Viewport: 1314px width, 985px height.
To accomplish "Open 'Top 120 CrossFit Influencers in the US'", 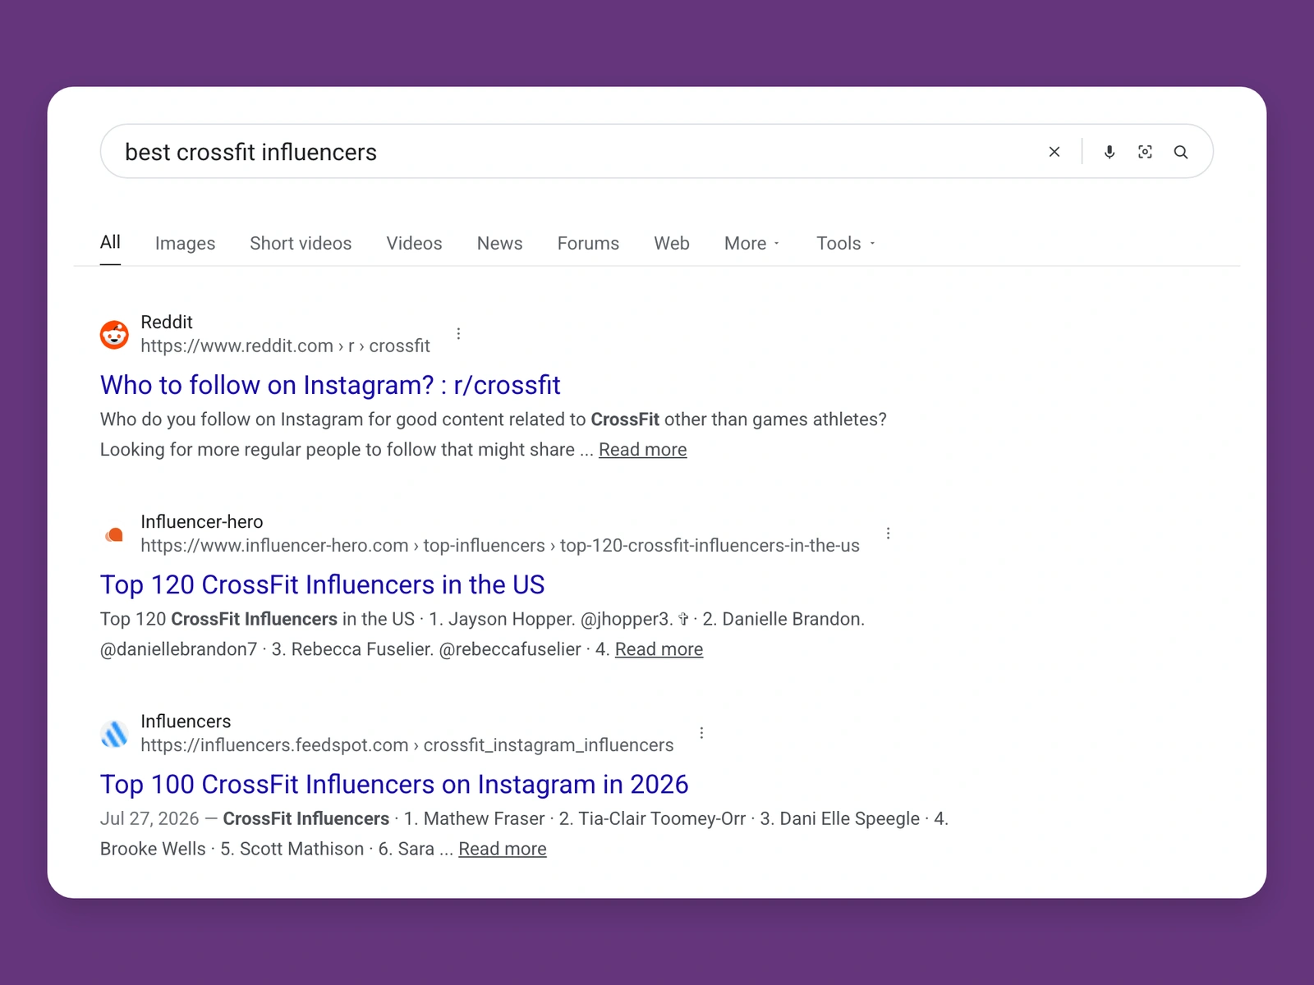I will (322, 584).
